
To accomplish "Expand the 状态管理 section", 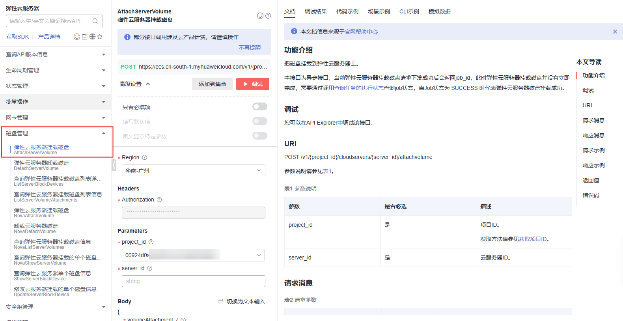I will (x=56, y=86).
